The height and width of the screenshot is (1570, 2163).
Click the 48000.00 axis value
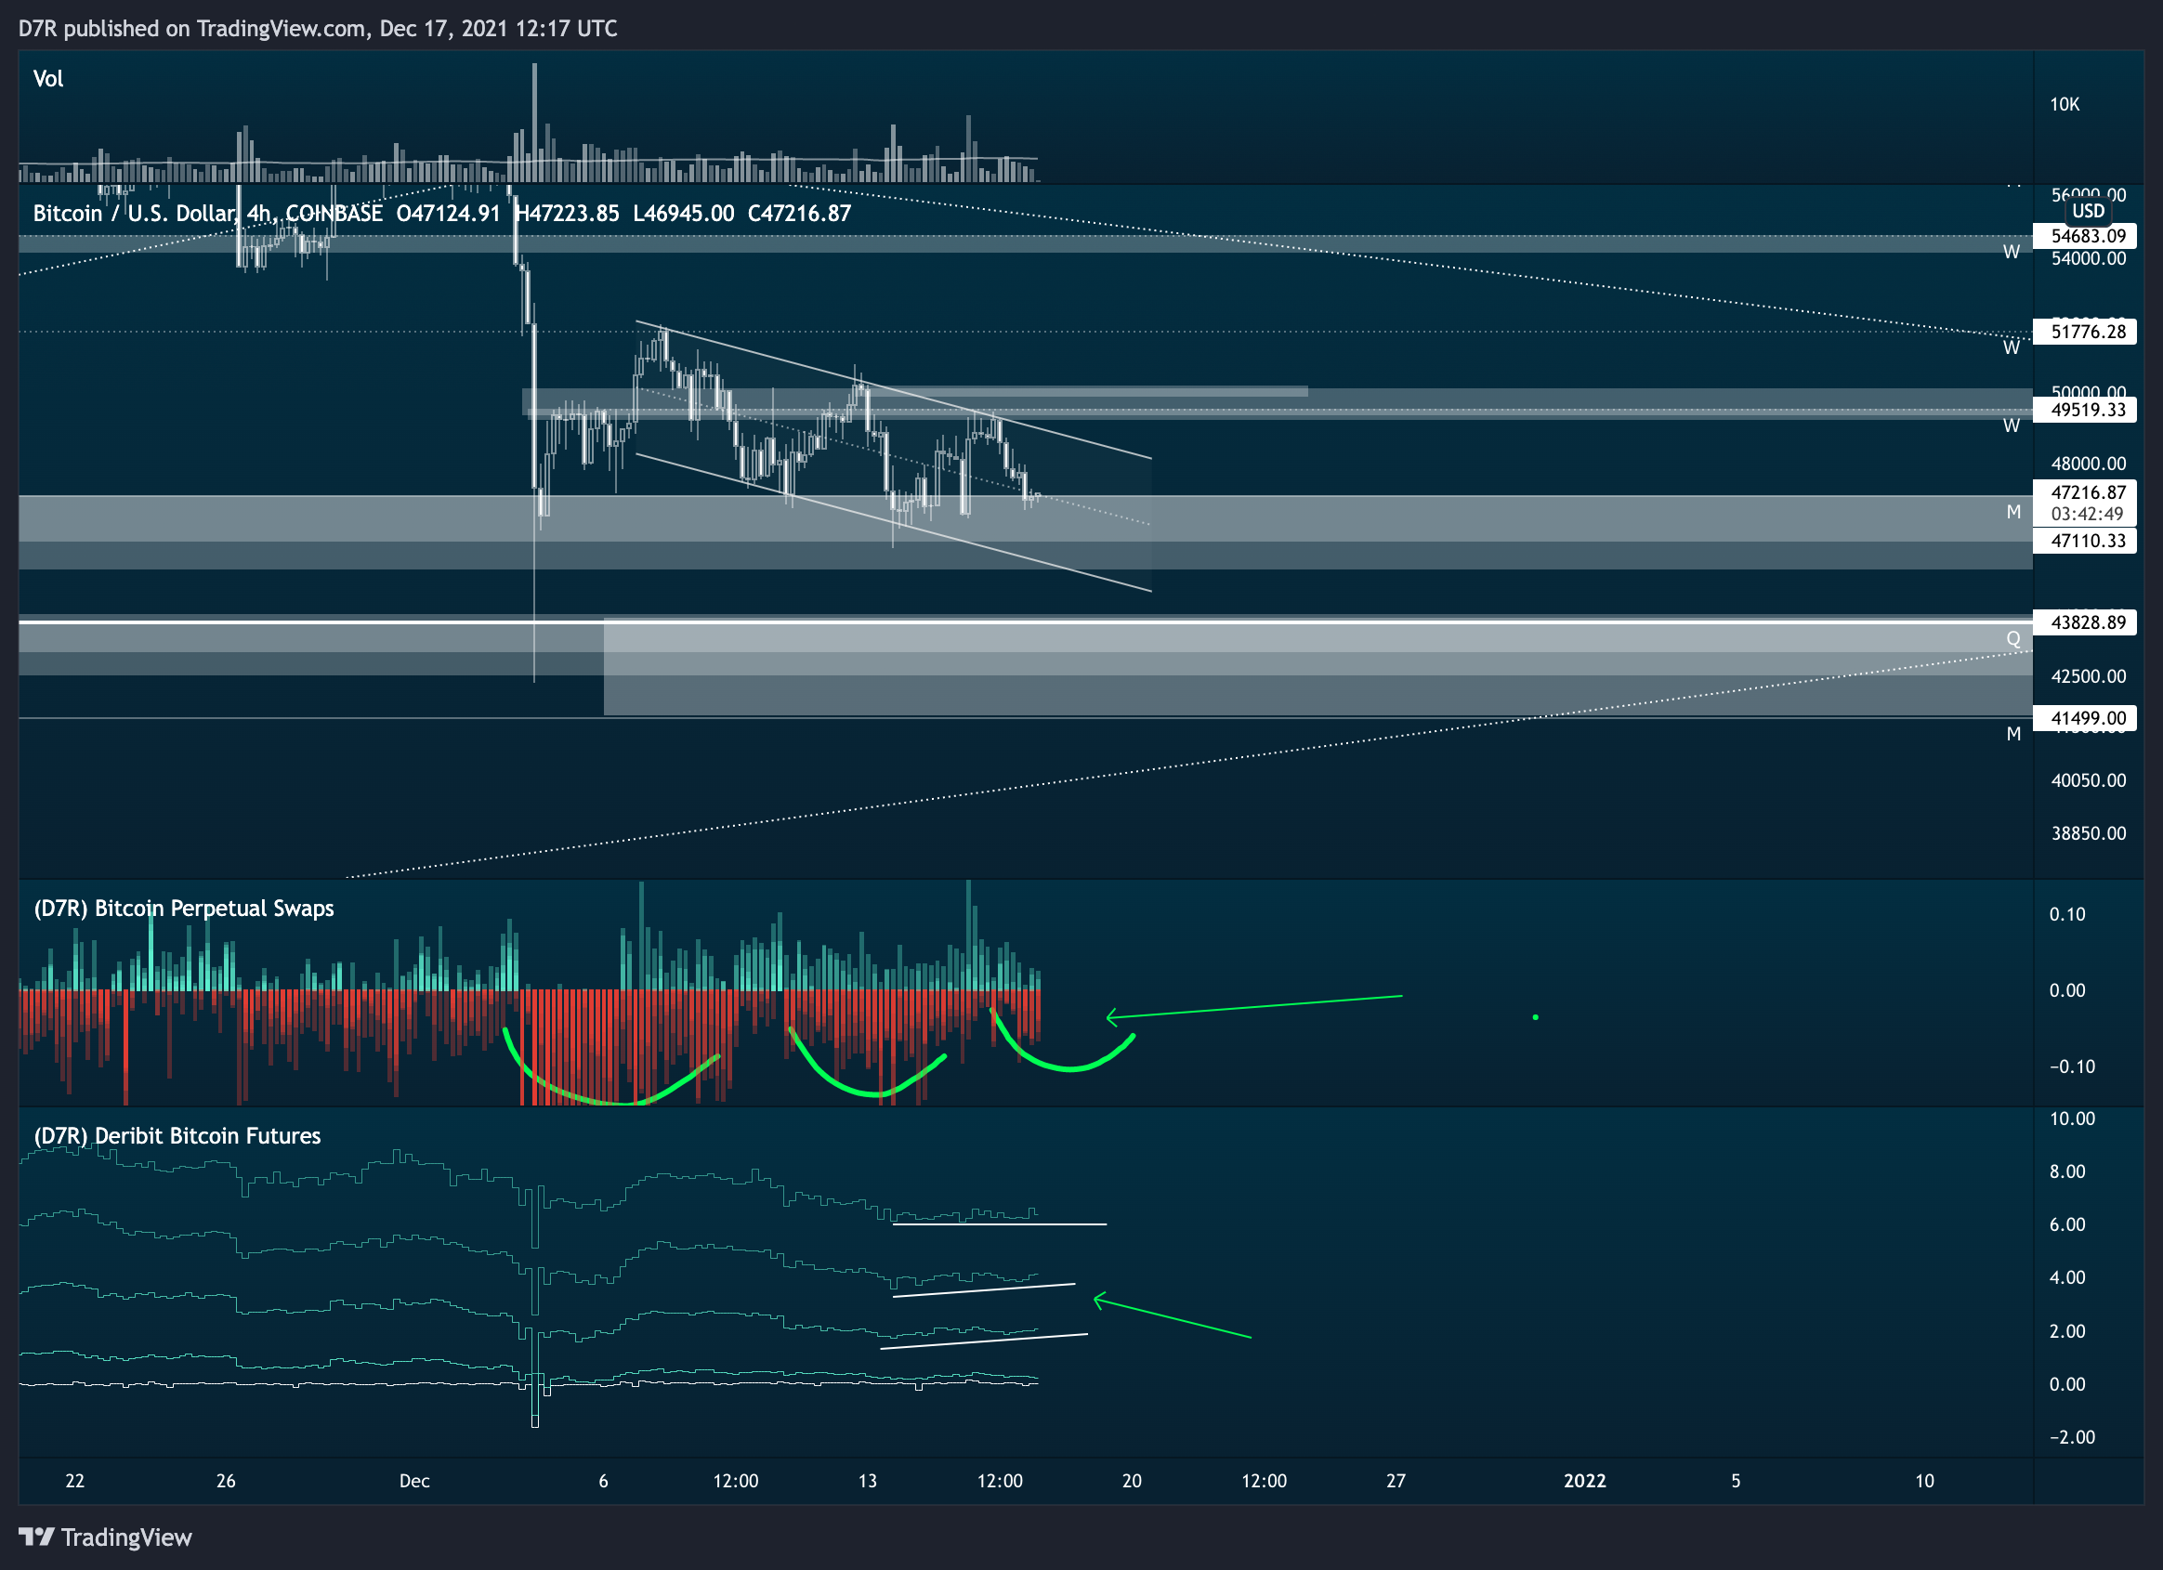click(2089, 464)
